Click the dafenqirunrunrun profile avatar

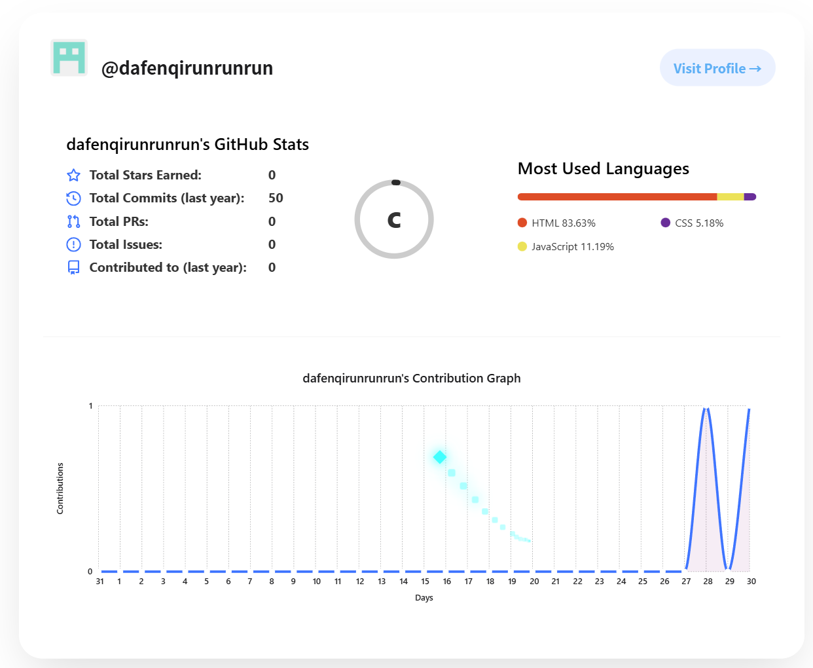coord(69,58)
